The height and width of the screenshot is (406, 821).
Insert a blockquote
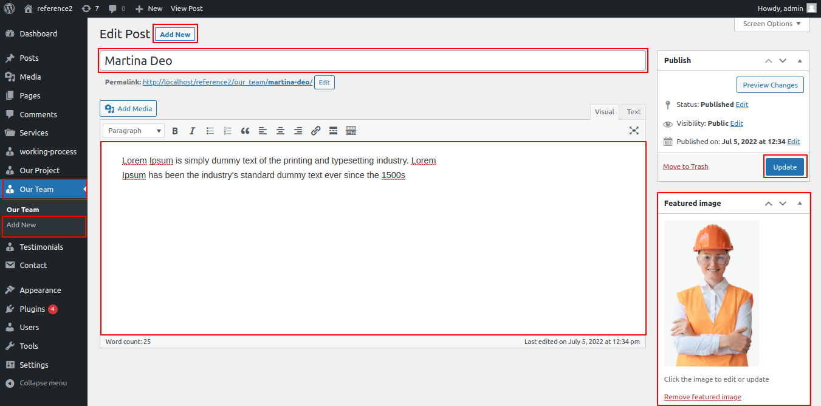point(245,131)
